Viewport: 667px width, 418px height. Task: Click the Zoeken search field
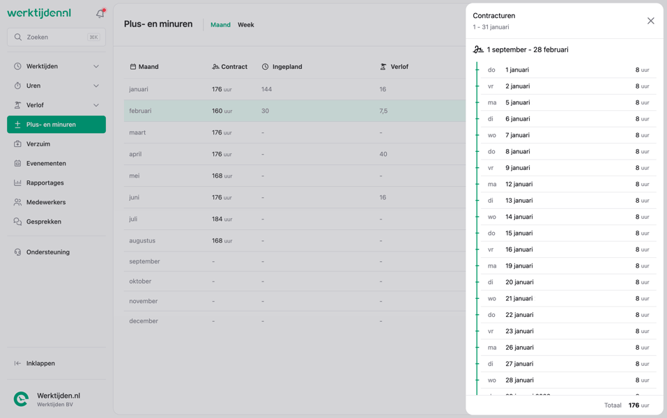(56, 37)
